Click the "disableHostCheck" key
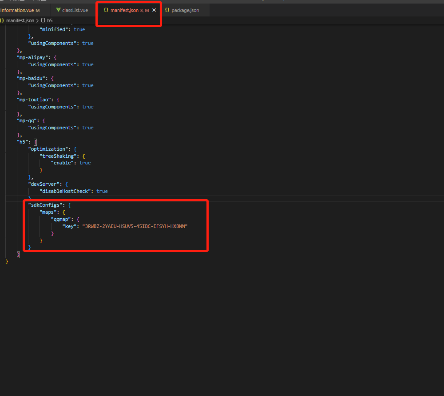 click(x=65, y=192)
